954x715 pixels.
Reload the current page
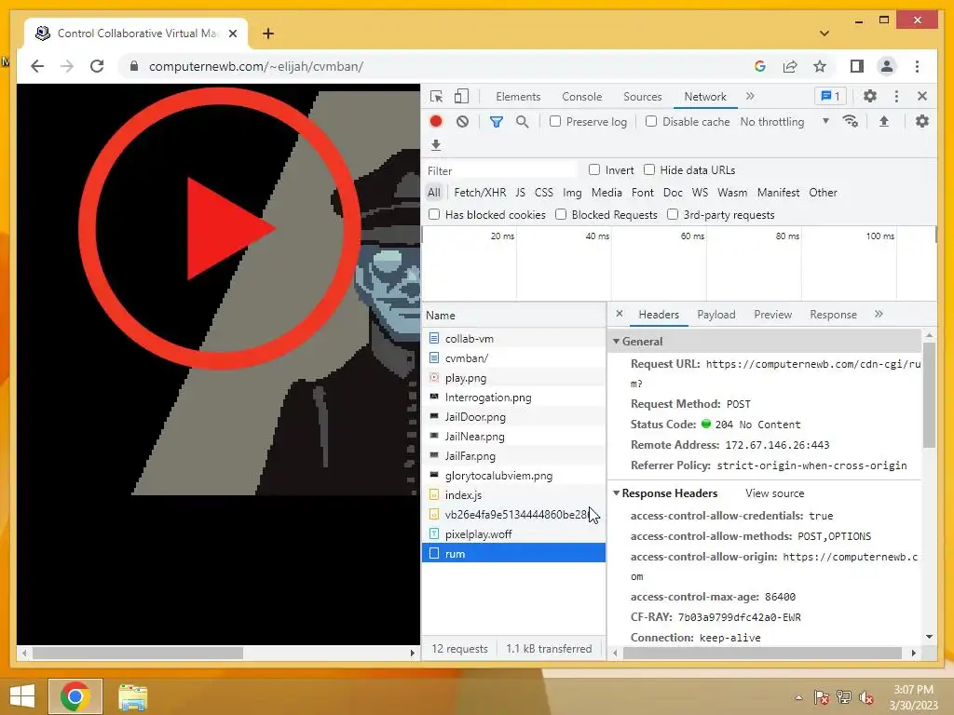[x=97, y=66]
